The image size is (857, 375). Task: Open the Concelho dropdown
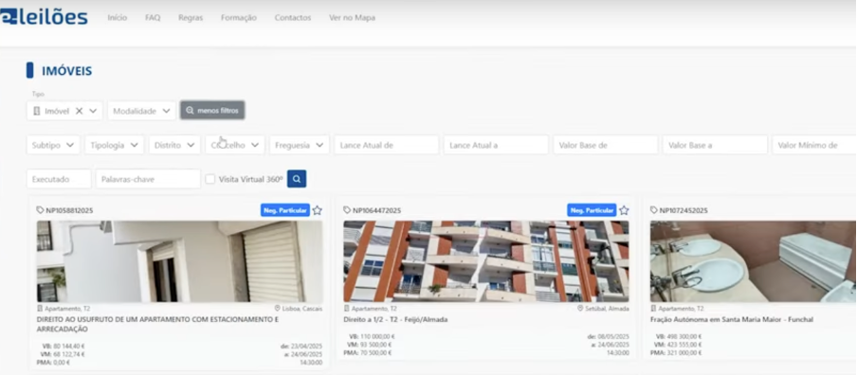[235, 145]
